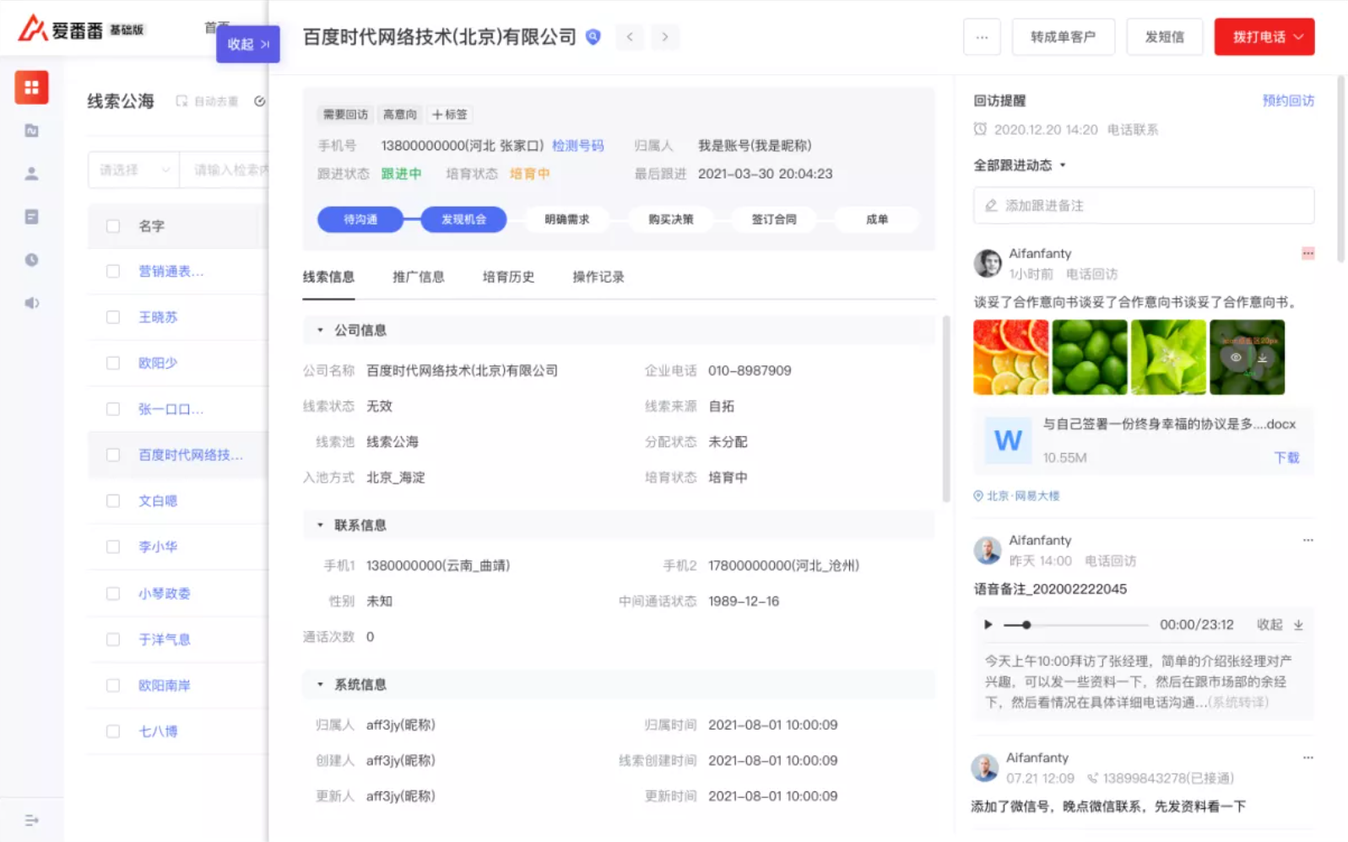Check the box for 文白嗯
Image resolution: width=1348 pixels, height=842 pixels.
(x=112, y=501)
